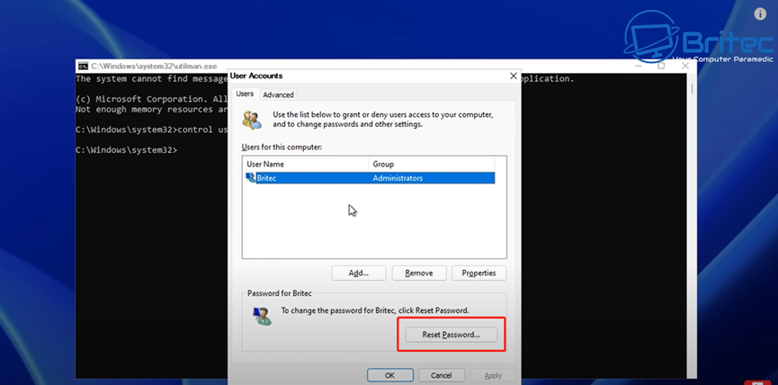Click the users icon beside the description text

pyautogui.click(x=253, y=120)
